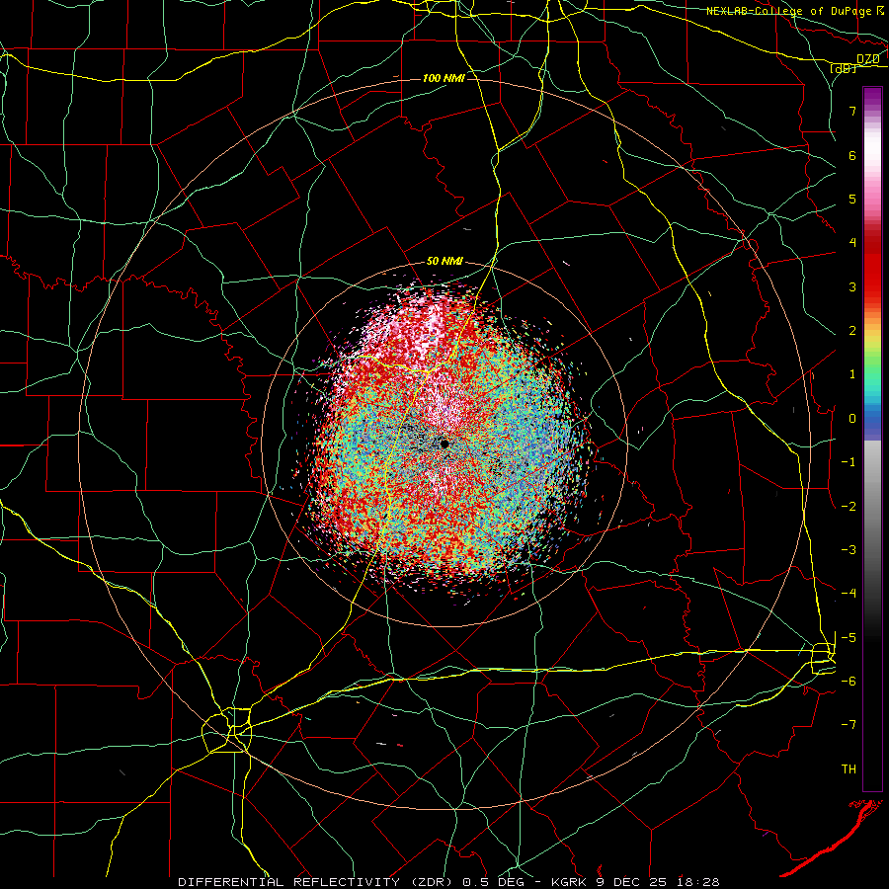Click the 4 dB mark on the scale
The height and width of the screenshot is (889, 889).
click(852, 243)
